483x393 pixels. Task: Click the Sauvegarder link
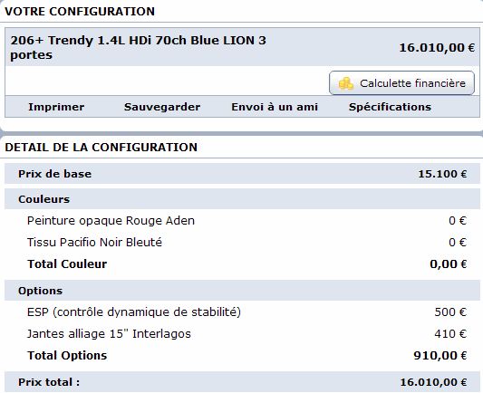click(x=162, y=107)
